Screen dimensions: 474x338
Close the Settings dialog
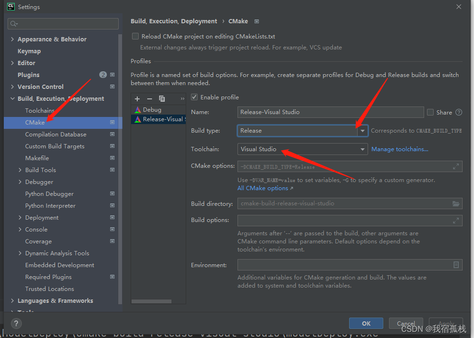pos(459,7)
